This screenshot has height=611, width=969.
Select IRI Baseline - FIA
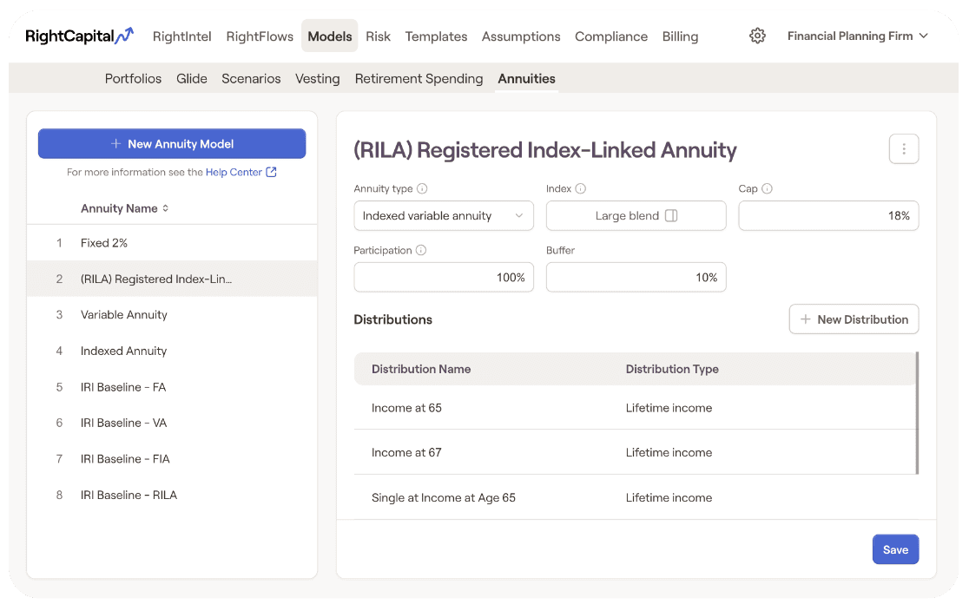click(x=172, y=459)
